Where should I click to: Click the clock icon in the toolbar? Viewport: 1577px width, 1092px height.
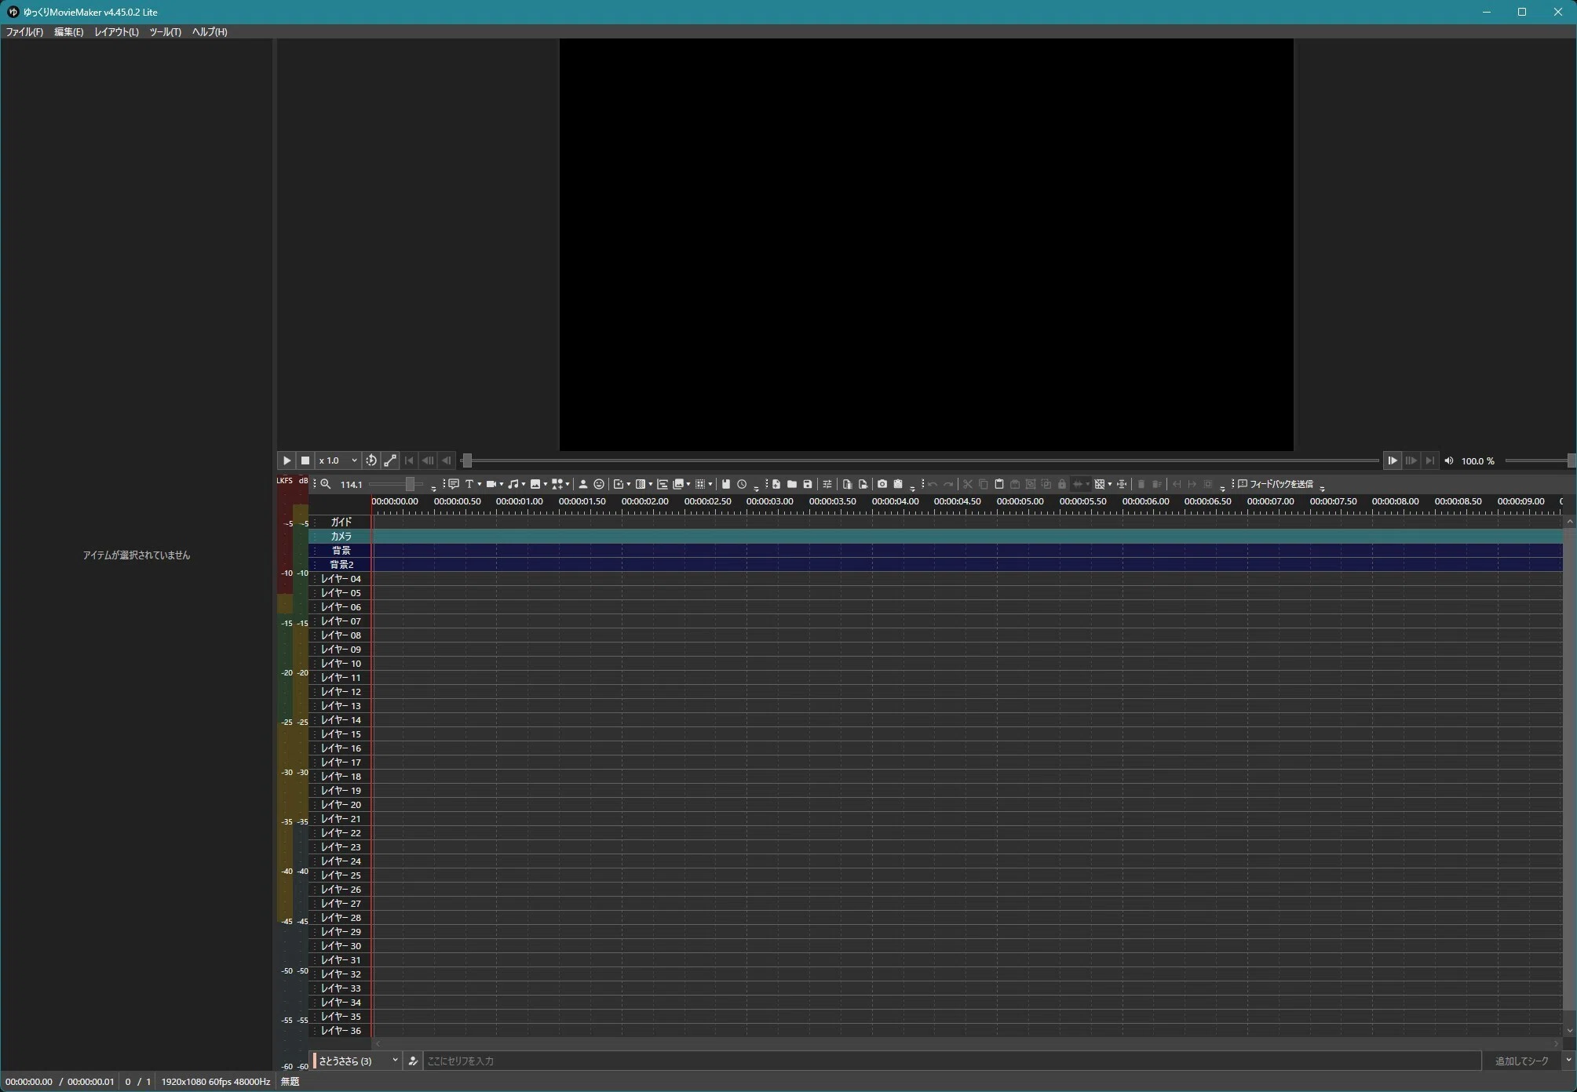741,484
